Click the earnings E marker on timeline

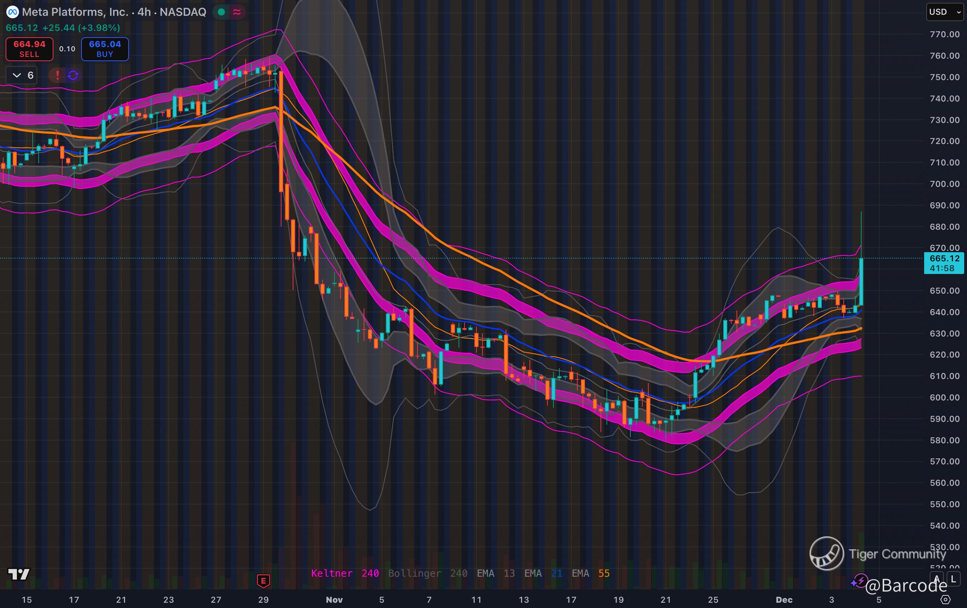point(264,580)
